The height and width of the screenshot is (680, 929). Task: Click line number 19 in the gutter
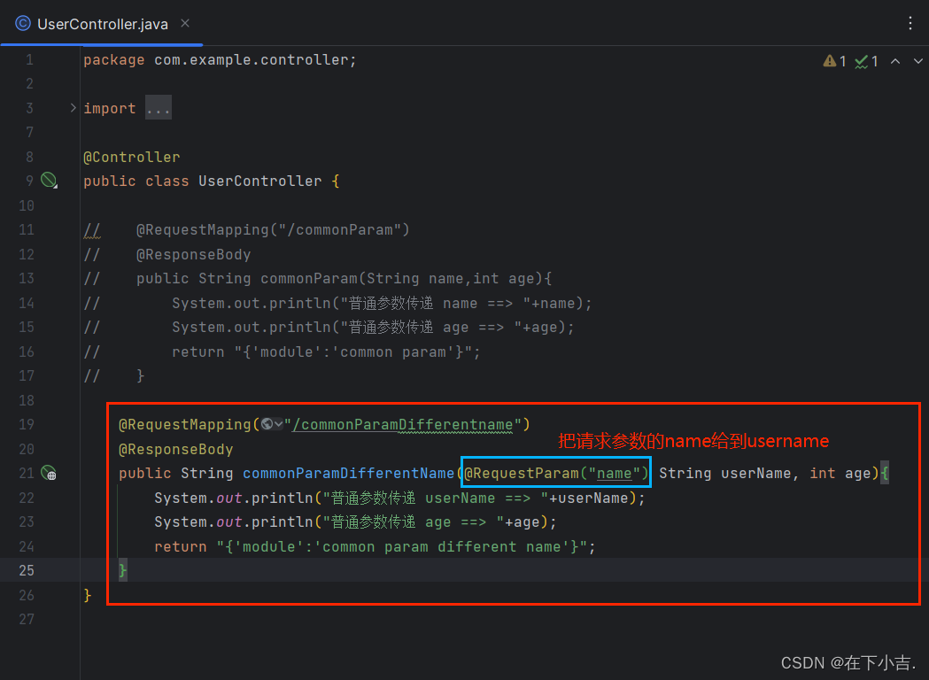pyautogui.click(x=27, y=425)
